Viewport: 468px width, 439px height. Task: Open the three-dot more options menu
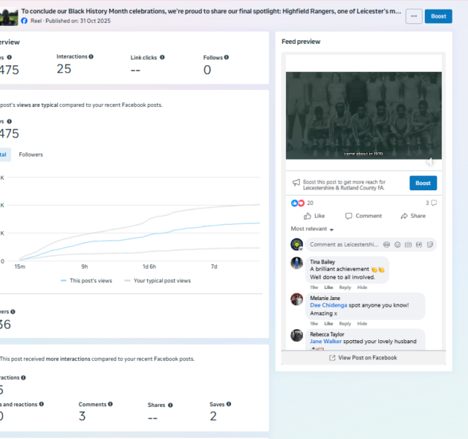click(414, 16)
